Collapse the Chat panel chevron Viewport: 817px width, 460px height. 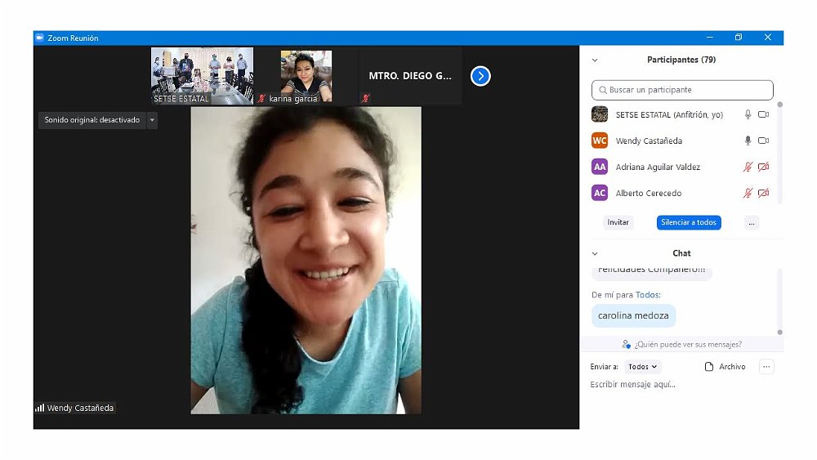(595, 253)
